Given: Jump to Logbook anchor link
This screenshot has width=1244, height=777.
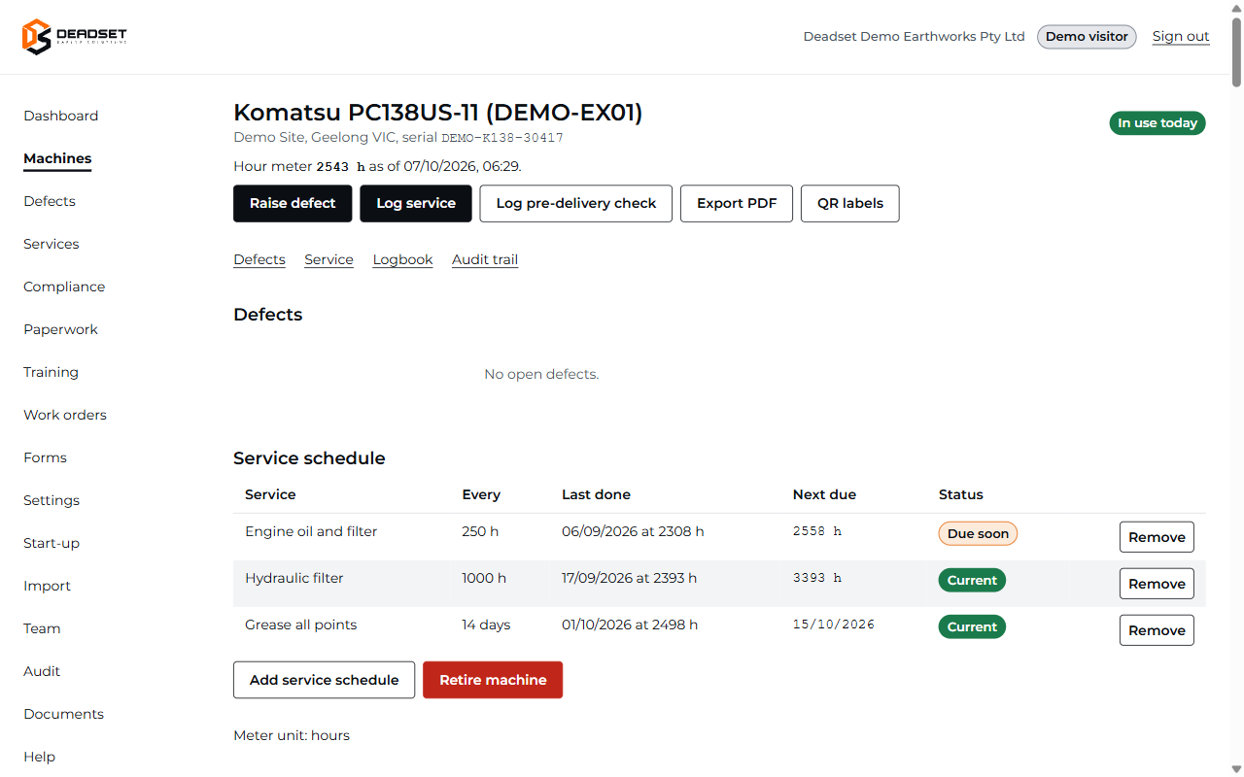Looking at the screenshot, I should click(x=402, y=259).
